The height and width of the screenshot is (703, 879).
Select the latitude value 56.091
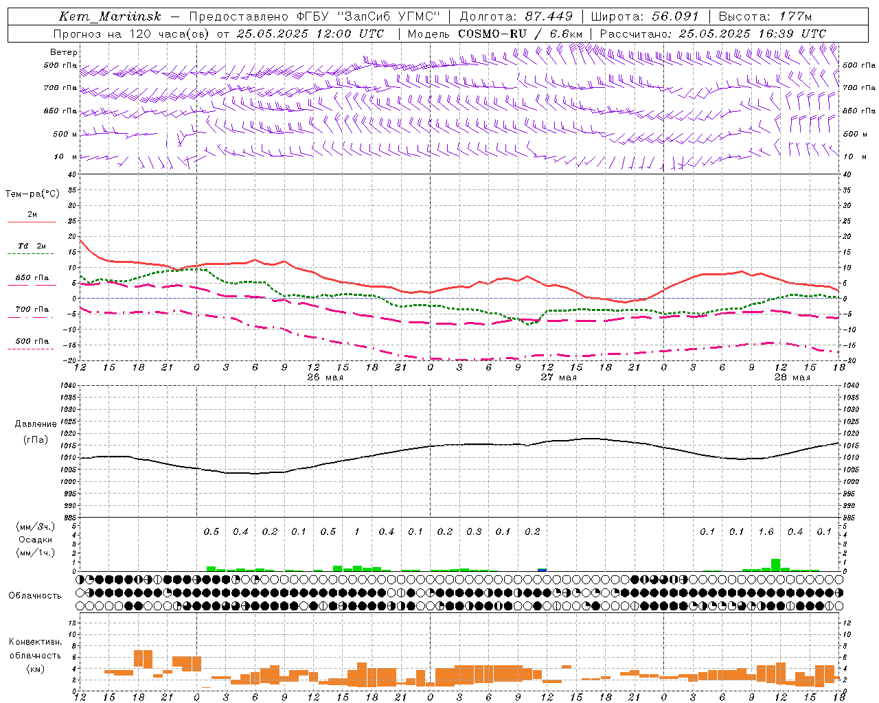point(675,16)
